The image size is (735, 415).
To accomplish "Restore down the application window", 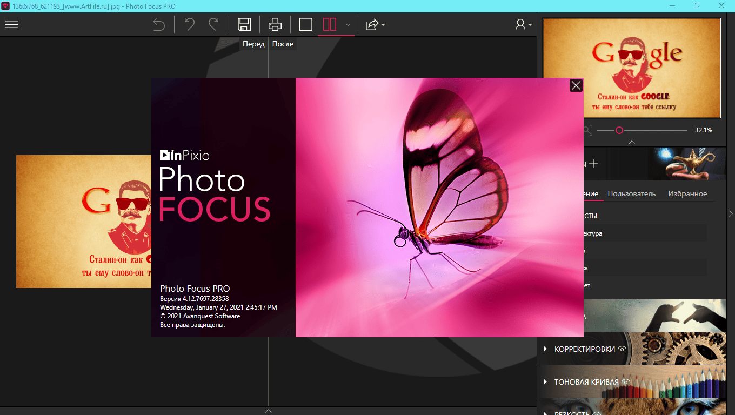I will [697, 5].
